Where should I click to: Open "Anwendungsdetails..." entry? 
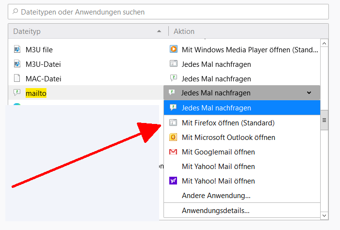(x=216, y=211)
